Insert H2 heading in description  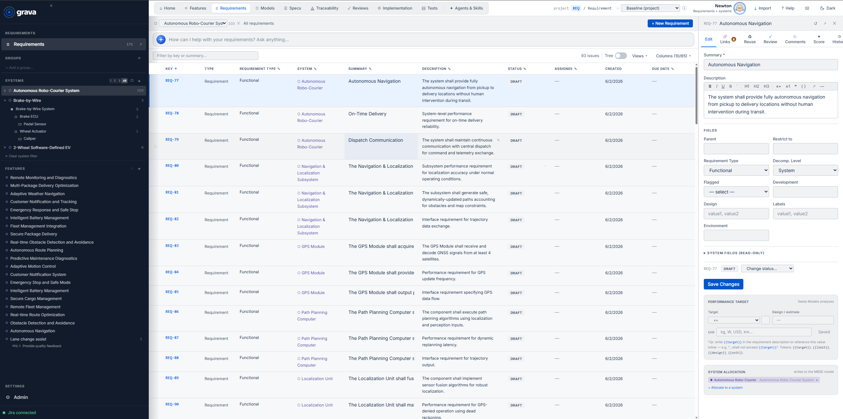(757, 86)
